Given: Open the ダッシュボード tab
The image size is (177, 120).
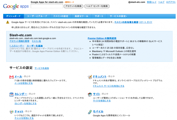Looking at the screenshot, I should [x=14, y=16].
